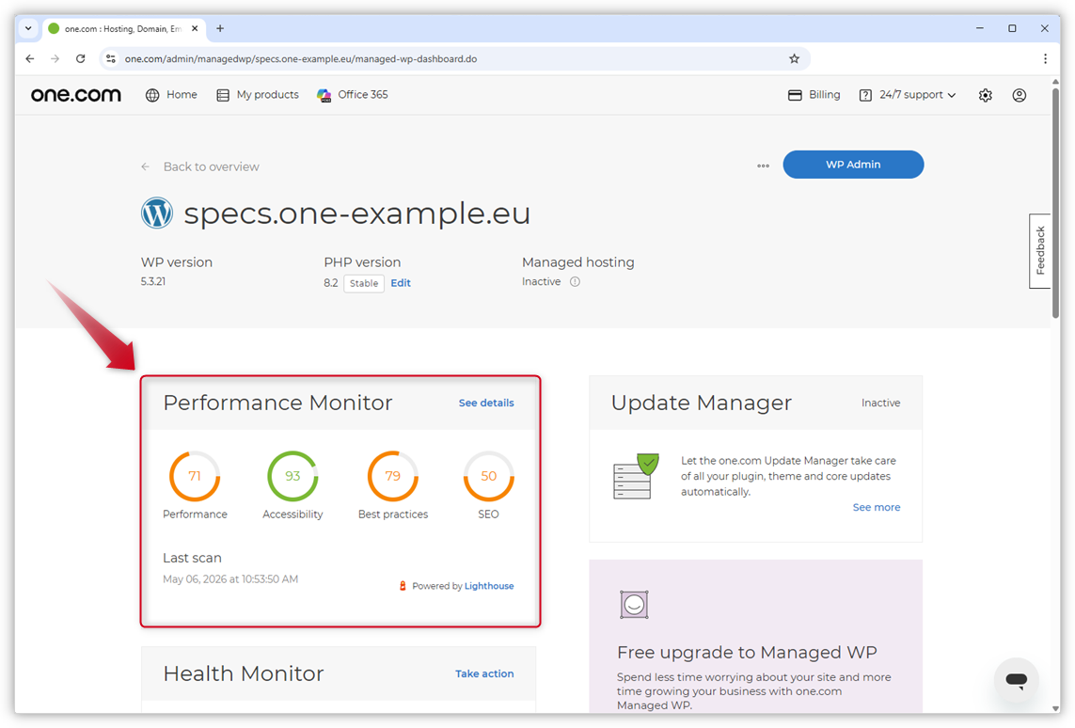Click the Performance score gauge 71

(x=195, y=477)
